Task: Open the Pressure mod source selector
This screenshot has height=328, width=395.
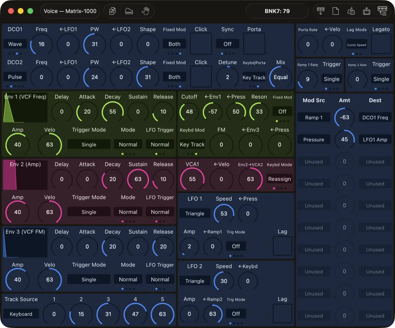Action: coord(314,140)
